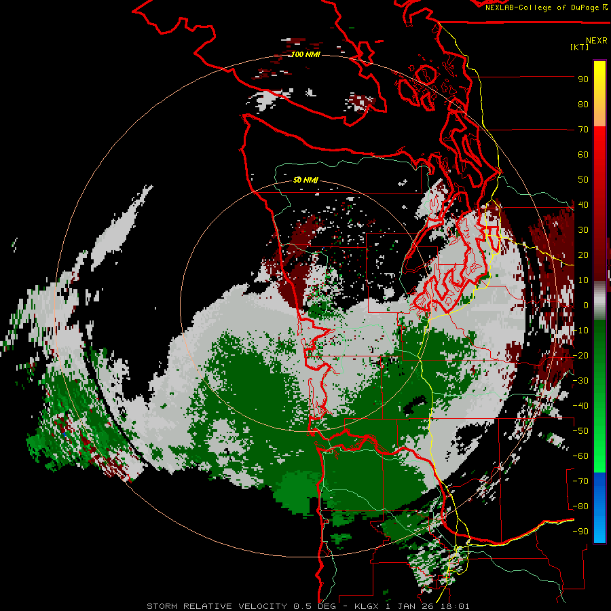Click the 60 value on the velocity scale
Screen dimensions: 611x611
click(x=583, y=154)
